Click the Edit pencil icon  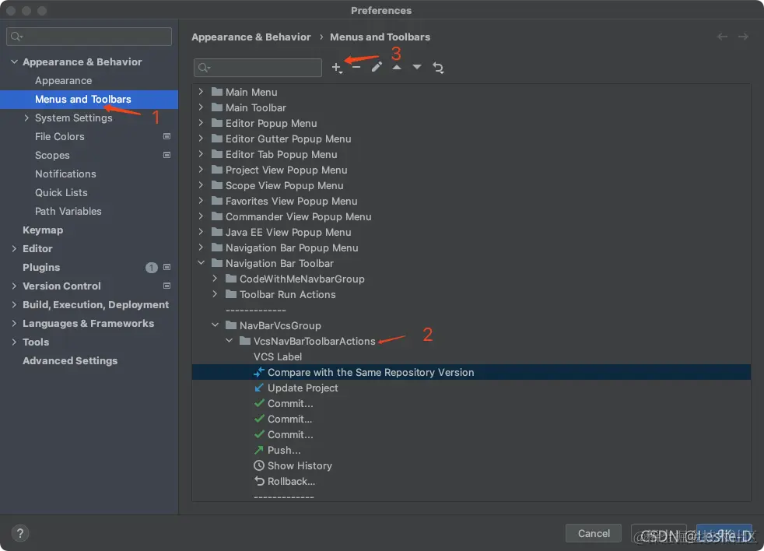(377, 67)
